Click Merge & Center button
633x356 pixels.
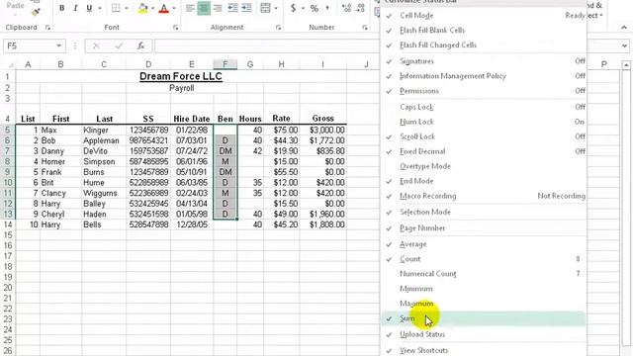coord(265,8)
